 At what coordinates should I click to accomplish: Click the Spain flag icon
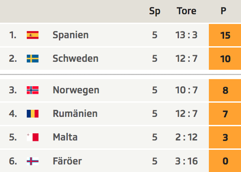[33, 35]
